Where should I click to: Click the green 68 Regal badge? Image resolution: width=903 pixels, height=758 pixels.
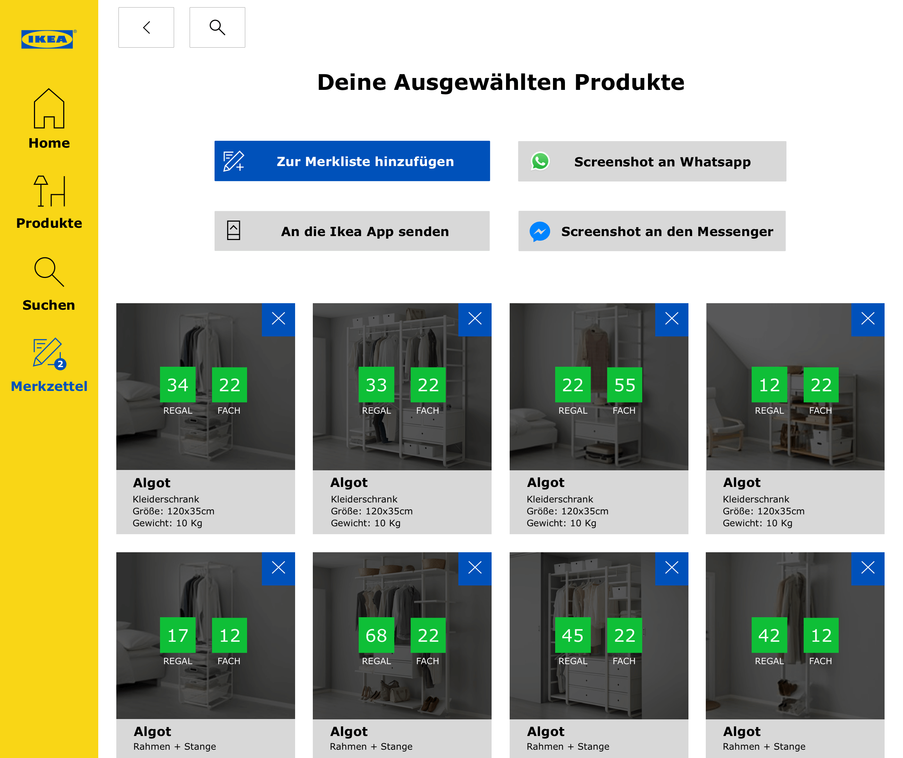pyautogui.click(x=376, y=635)
